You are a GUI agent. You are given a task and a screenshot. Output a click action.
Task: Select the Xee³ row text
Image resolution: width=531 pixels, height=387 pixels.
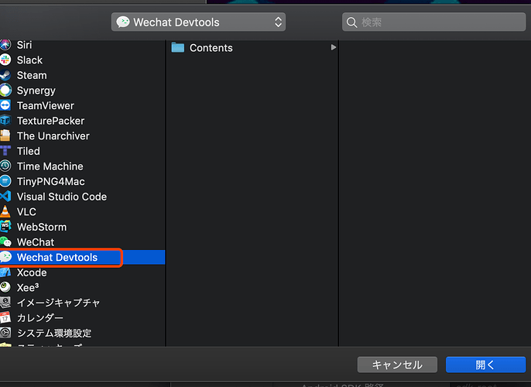click(28, 287)
